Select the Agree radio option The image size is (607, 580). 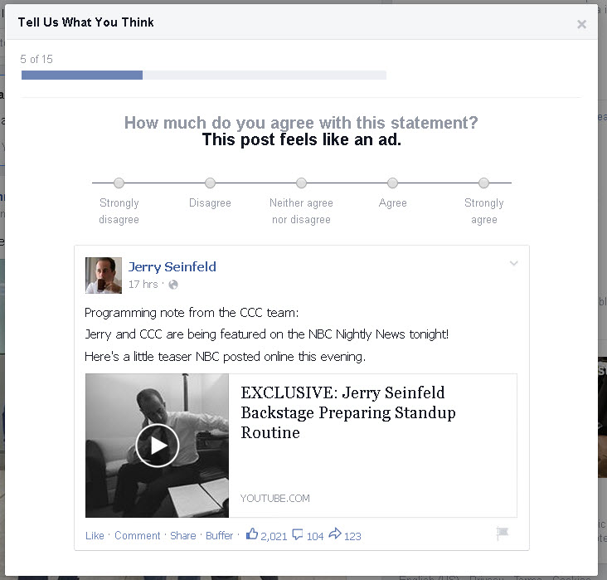[392, 183]
